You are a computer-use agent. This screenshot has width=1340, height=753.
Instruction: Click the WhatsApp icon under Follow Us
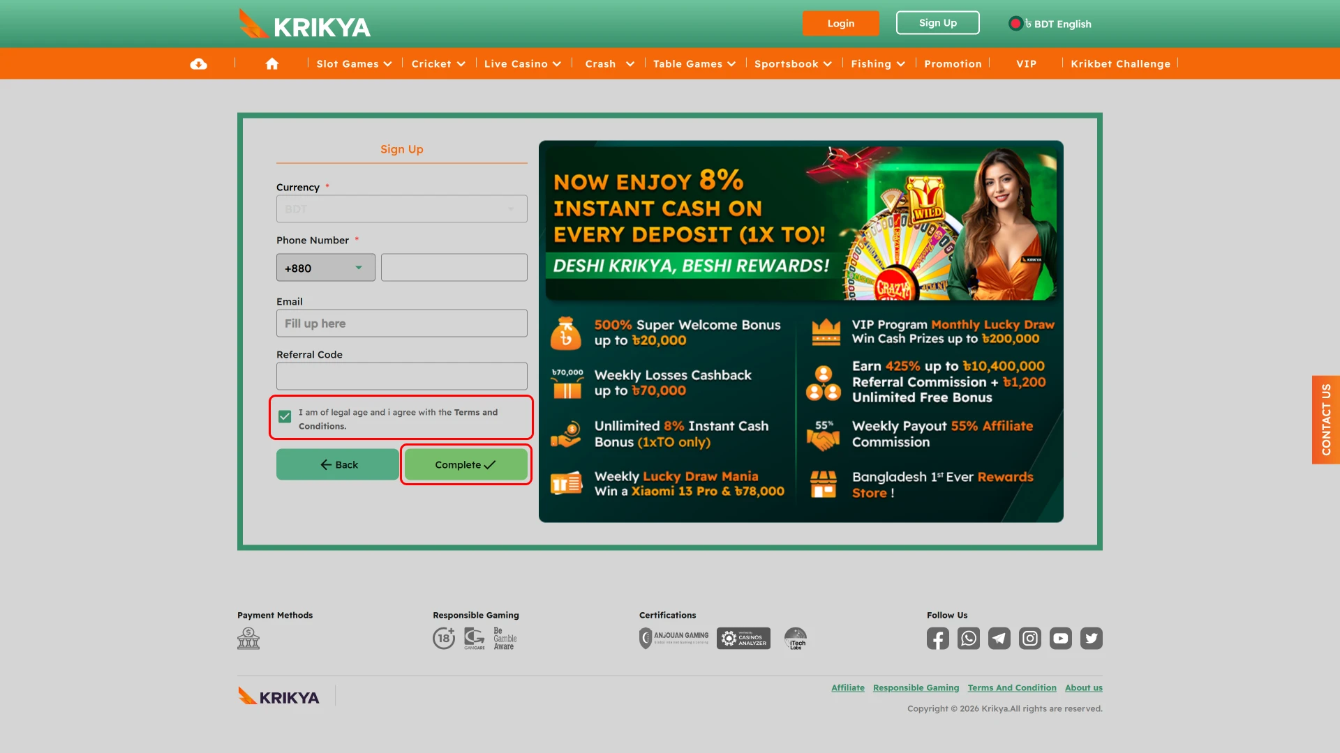968,638
